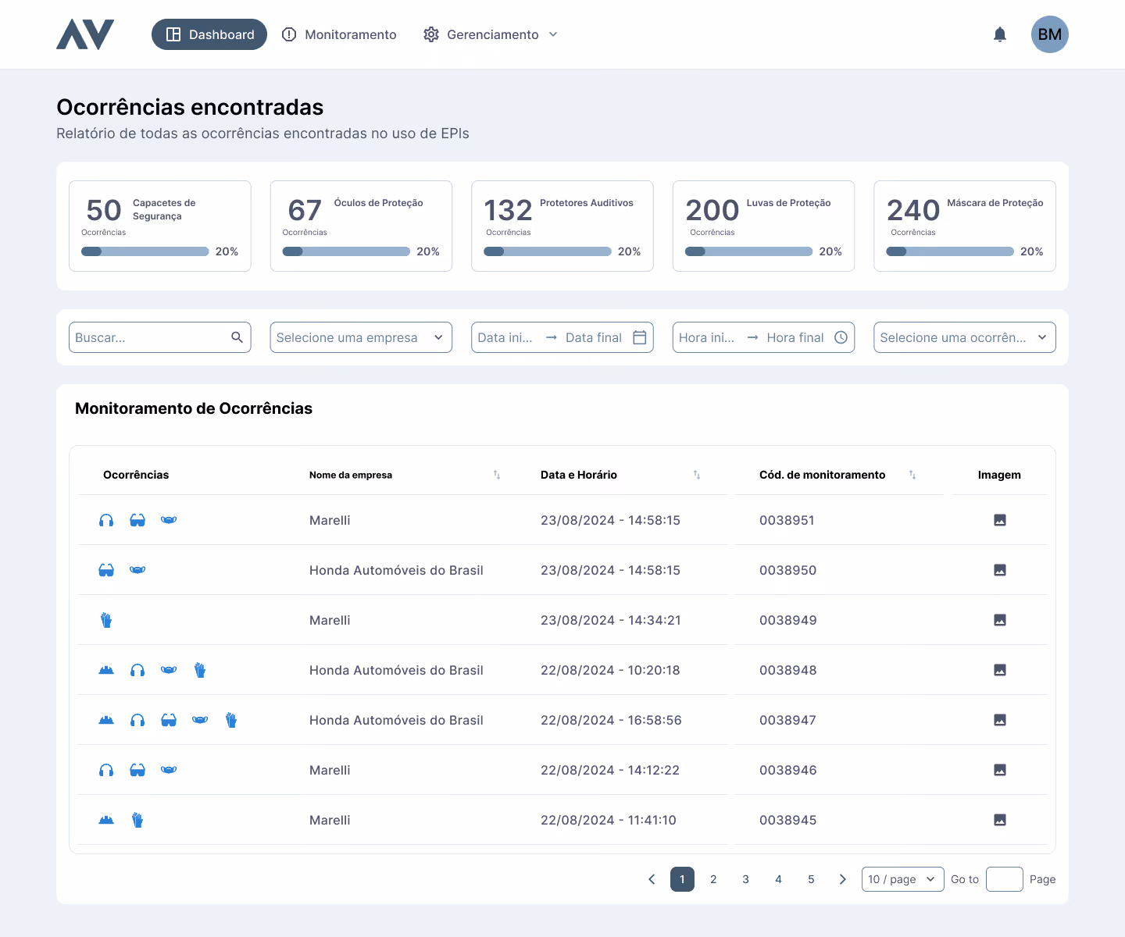This screenshot has height=937, width=1125.
Task: Click the calendar icon in the date filter
Action: [x=640, y=337]
